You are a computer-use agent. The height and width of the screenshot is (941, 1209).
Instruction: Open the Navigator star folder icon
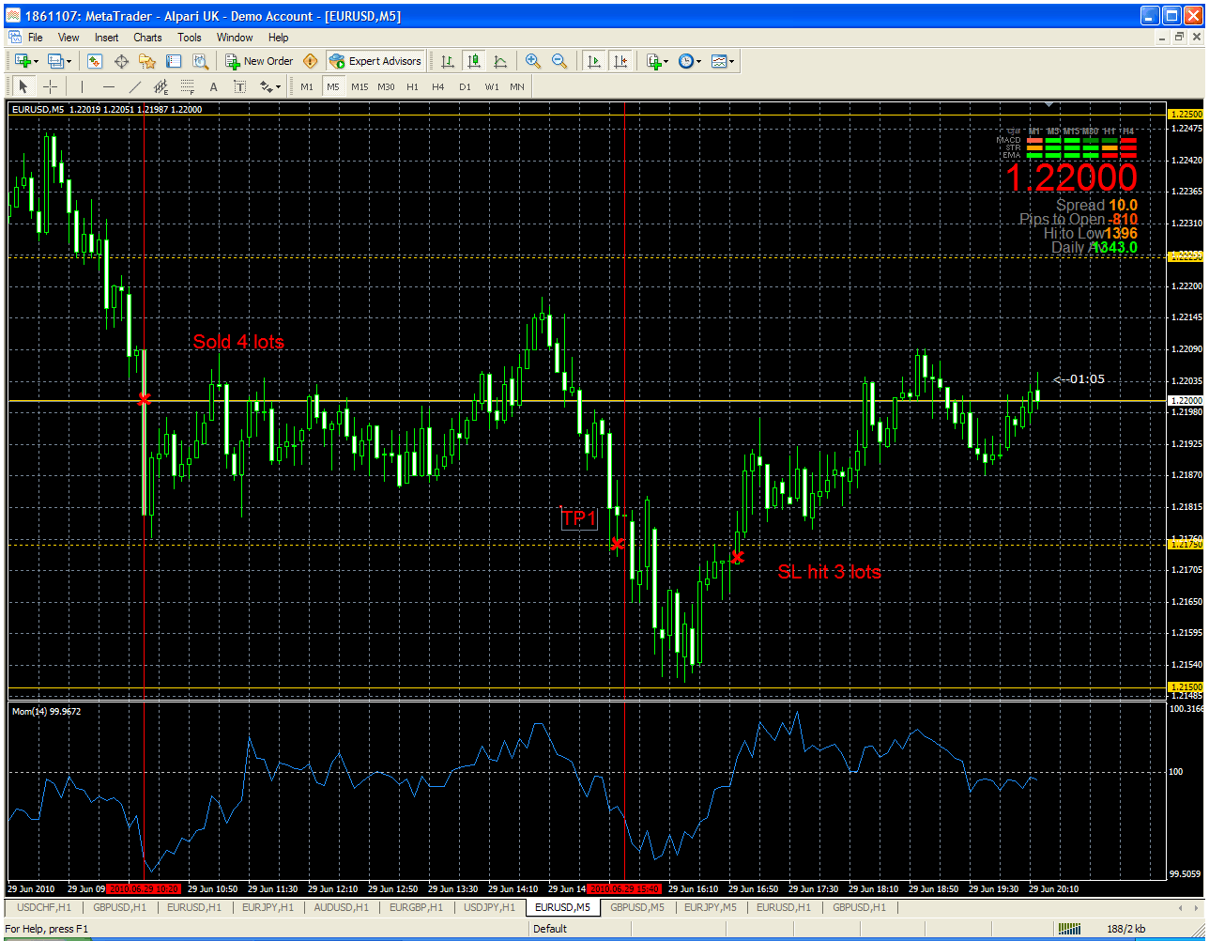(147, 61)
